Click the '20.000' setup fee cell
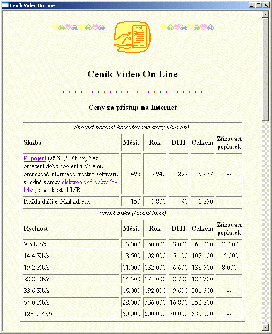Viewport: 272px width, 334px height. click(x=229, y=244)
